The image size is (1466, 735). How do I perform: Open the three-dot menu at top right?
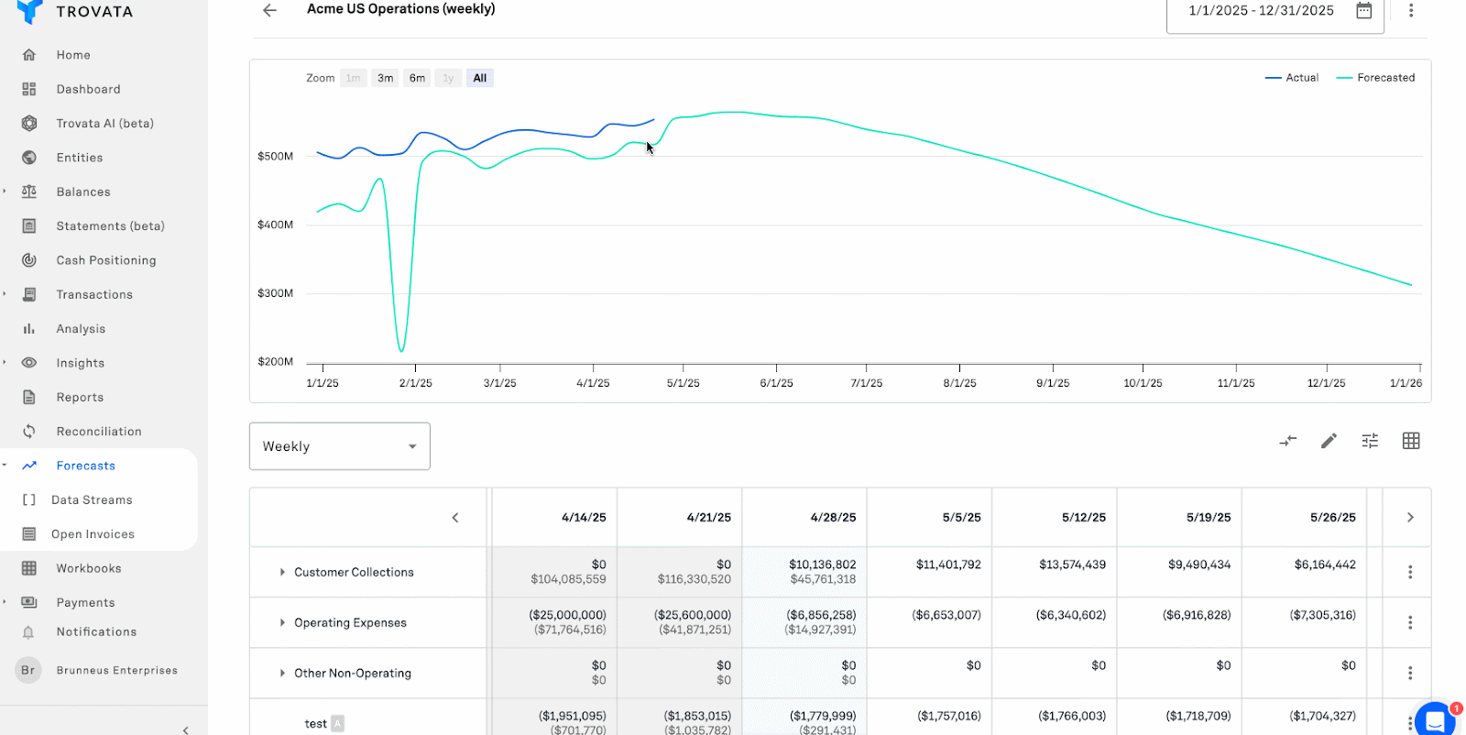click(1410, 11)
